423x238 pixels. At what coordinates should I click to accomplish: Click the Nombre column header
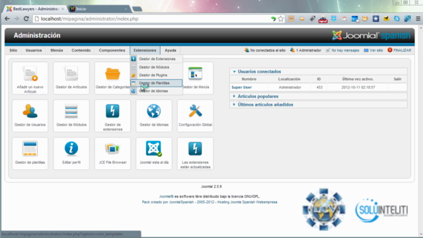[249, 79]
